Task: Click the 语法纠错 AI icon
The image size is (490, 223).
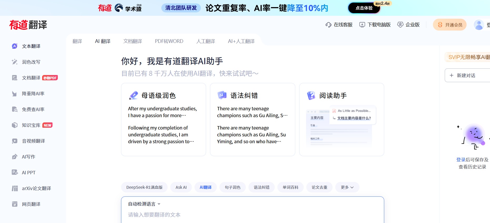Action: 222,95
